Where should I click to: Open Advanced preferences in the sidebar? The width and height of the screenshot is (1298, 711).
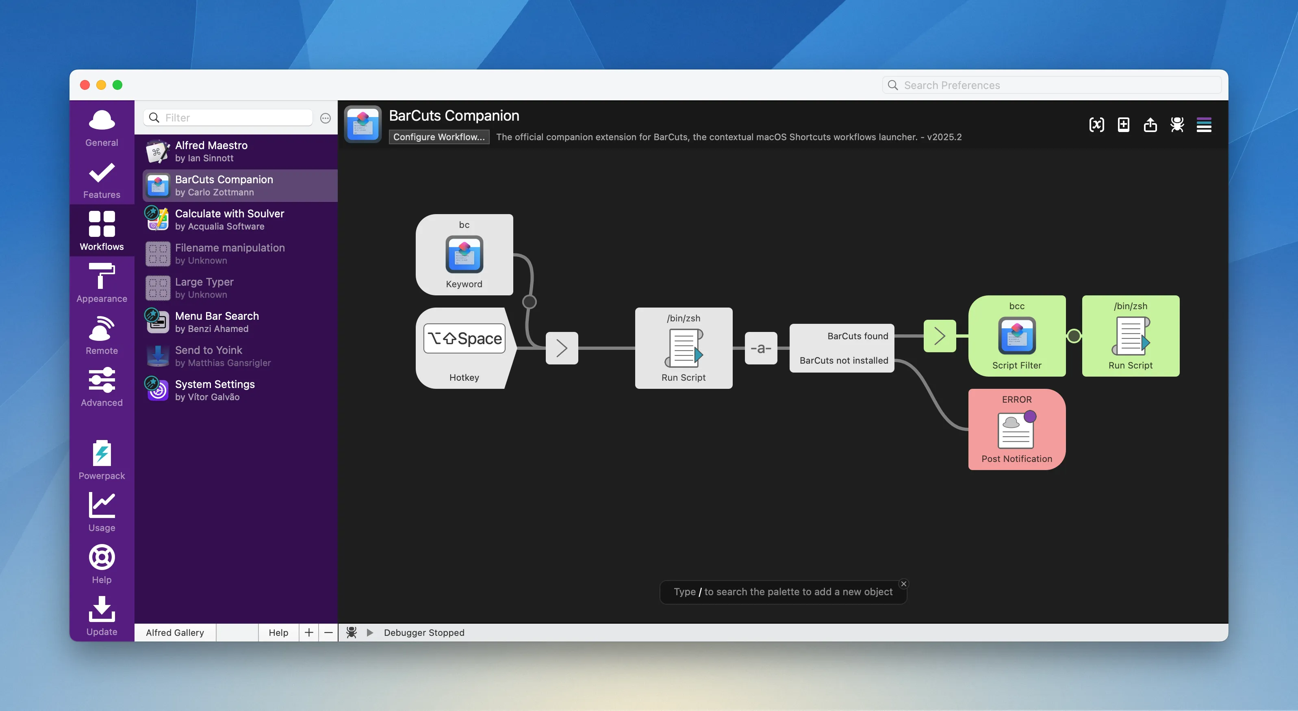pos(101,386)
